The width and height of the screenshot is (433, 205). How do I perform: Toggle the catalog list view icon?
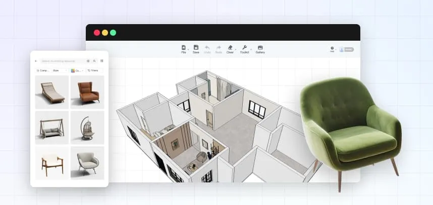click(101, 61)
